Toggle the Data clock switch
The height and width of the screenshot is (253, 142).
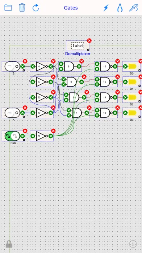12,136
